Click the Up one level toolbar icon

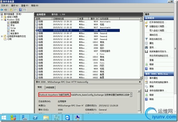click(x=11, y=10)
